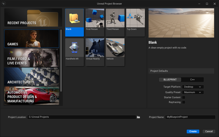Enable the Starter Content checkbox
Screen dimensions: 219x137
pos(184,97)
